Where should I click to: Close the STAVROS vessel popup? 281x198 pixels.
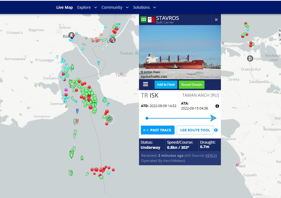pyautogui.click(x=216, y=20)
